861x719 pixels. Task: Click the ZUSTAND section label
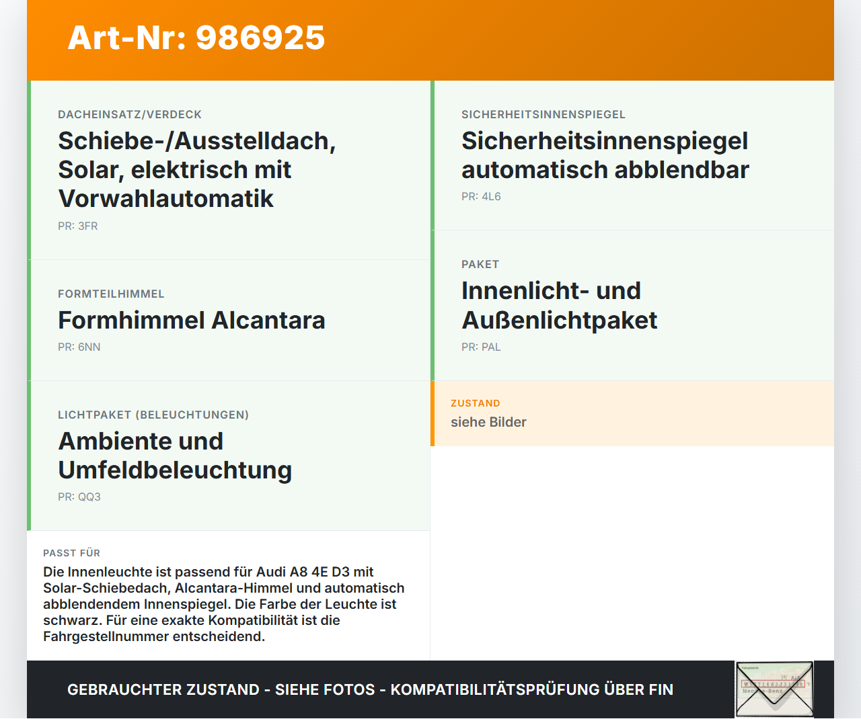(x=476, y=403)
